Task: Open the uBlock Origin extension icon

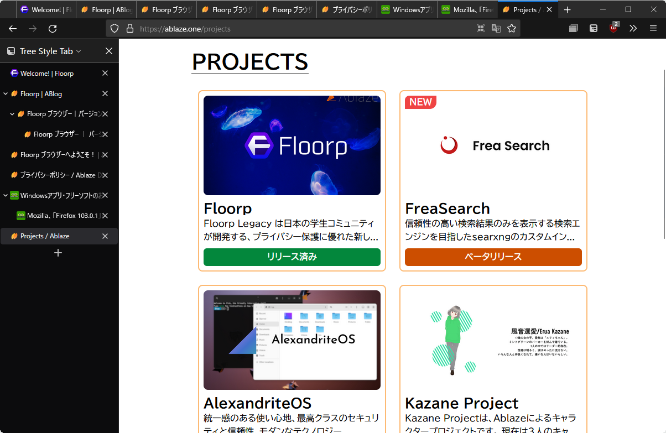Action: coord(613,28)
